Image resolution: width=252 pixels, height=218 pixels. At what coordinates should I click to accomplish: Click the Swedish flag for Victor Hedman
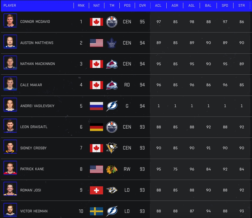(96, 211)
